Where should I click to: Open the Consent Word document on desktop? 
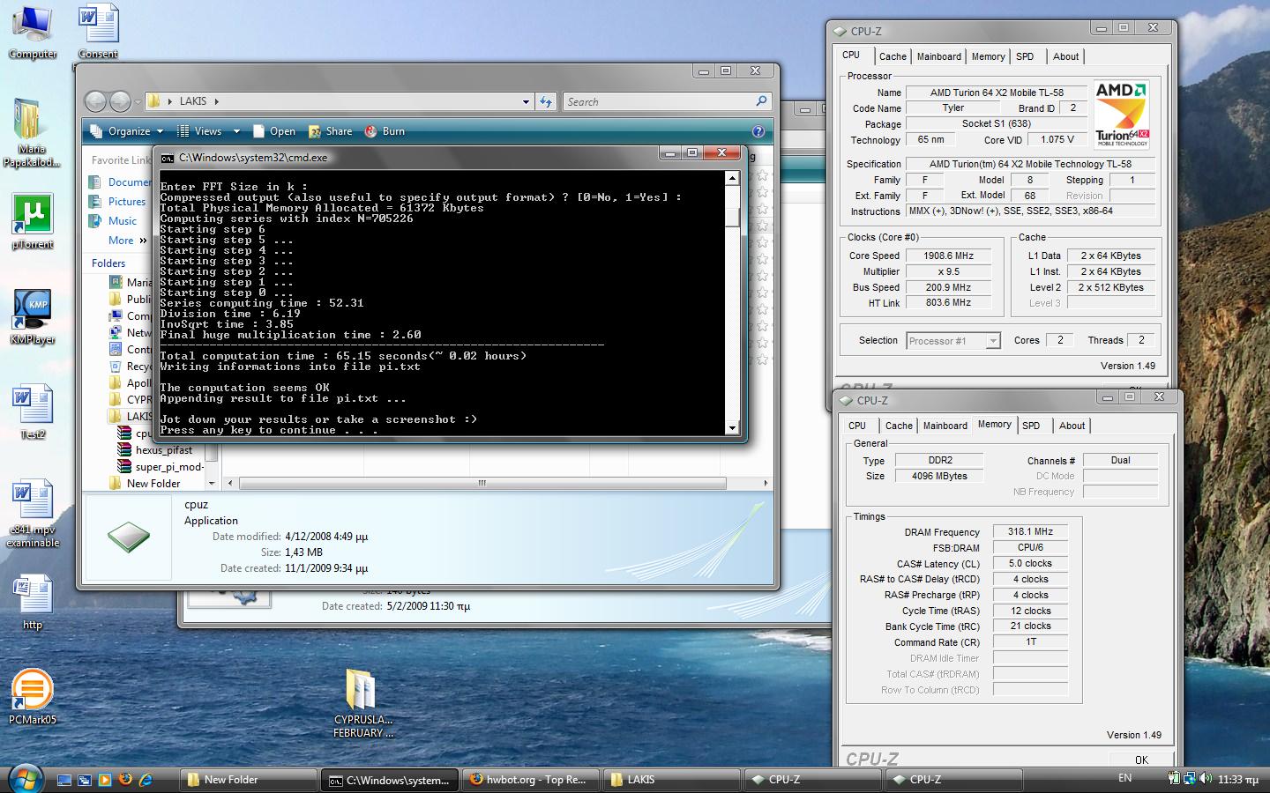pos(97,32)
